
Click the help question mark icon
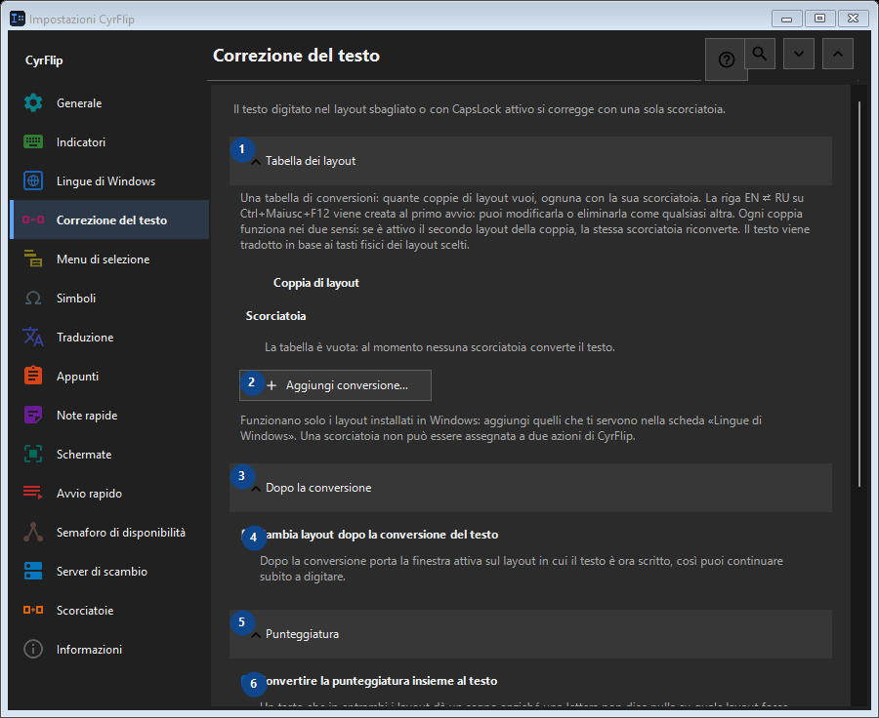(726, 60)
